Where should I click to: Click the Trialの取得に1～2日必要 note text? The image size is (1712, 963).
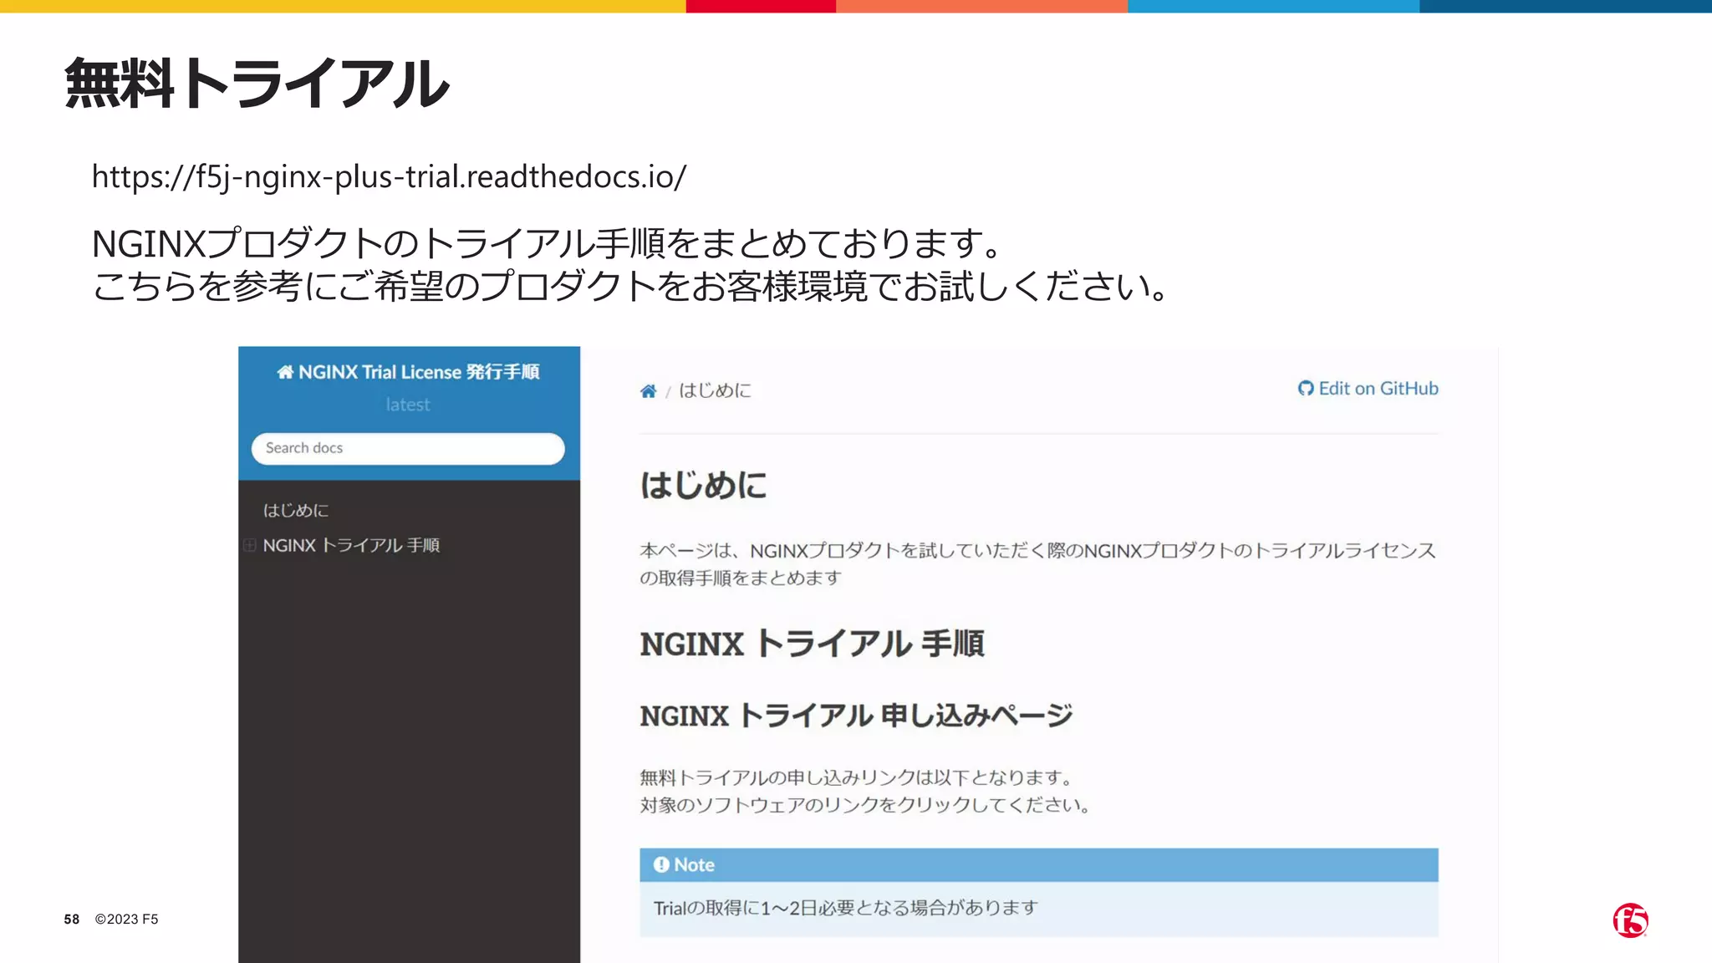(845, 908)
